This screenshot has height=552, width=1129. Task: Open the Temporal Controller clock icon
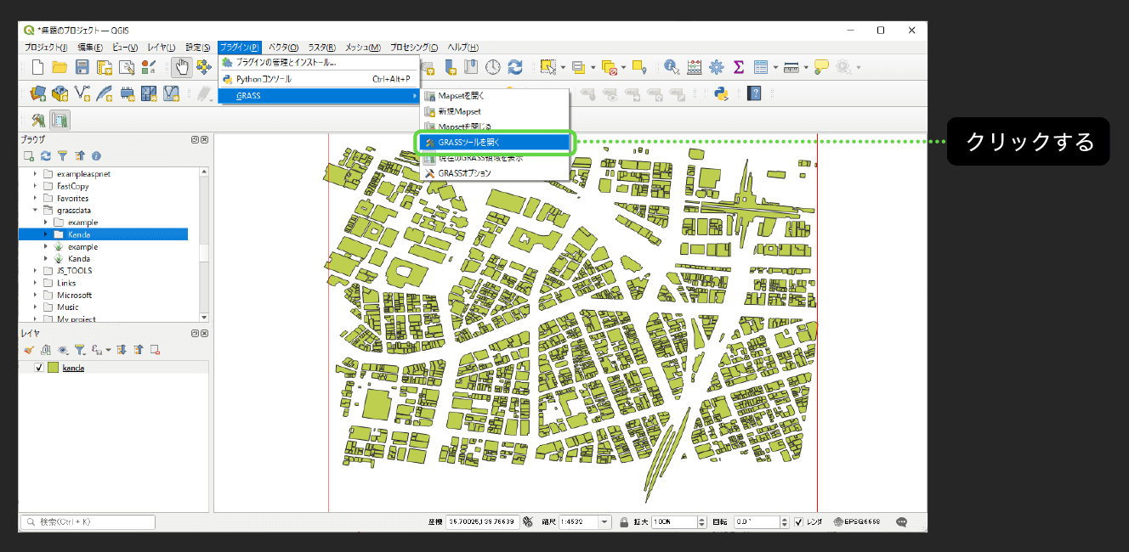tap(493, 67)
